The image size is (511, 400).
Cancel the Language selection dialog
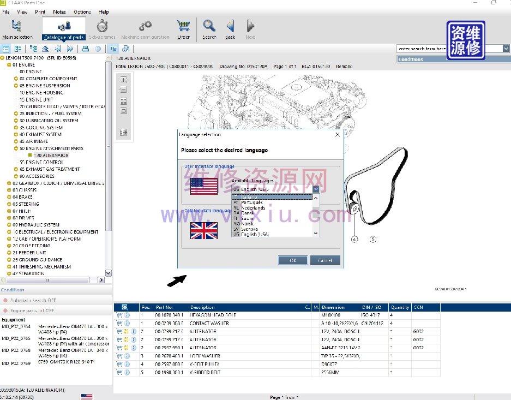(x=325, y=260)
